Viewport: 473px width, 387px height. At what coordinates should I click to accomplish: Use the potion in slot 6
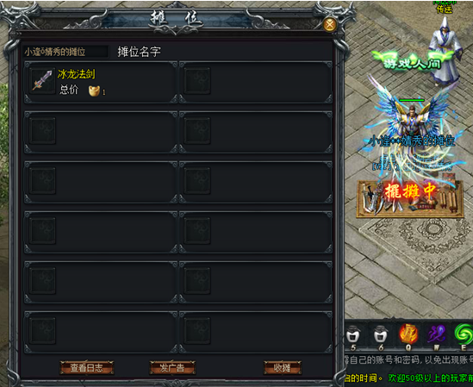(x=380, y=334)
